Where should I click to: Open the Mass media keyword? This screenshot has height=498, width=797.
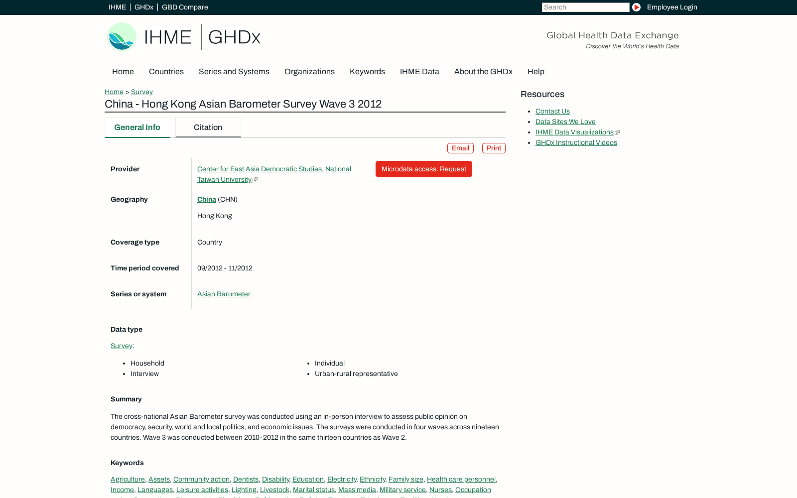357,490
